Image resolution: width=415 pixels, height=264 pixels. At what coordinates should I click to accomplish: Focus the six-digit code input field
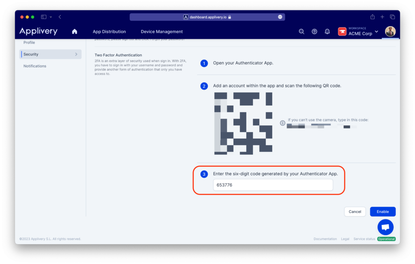tap(273, 185)
